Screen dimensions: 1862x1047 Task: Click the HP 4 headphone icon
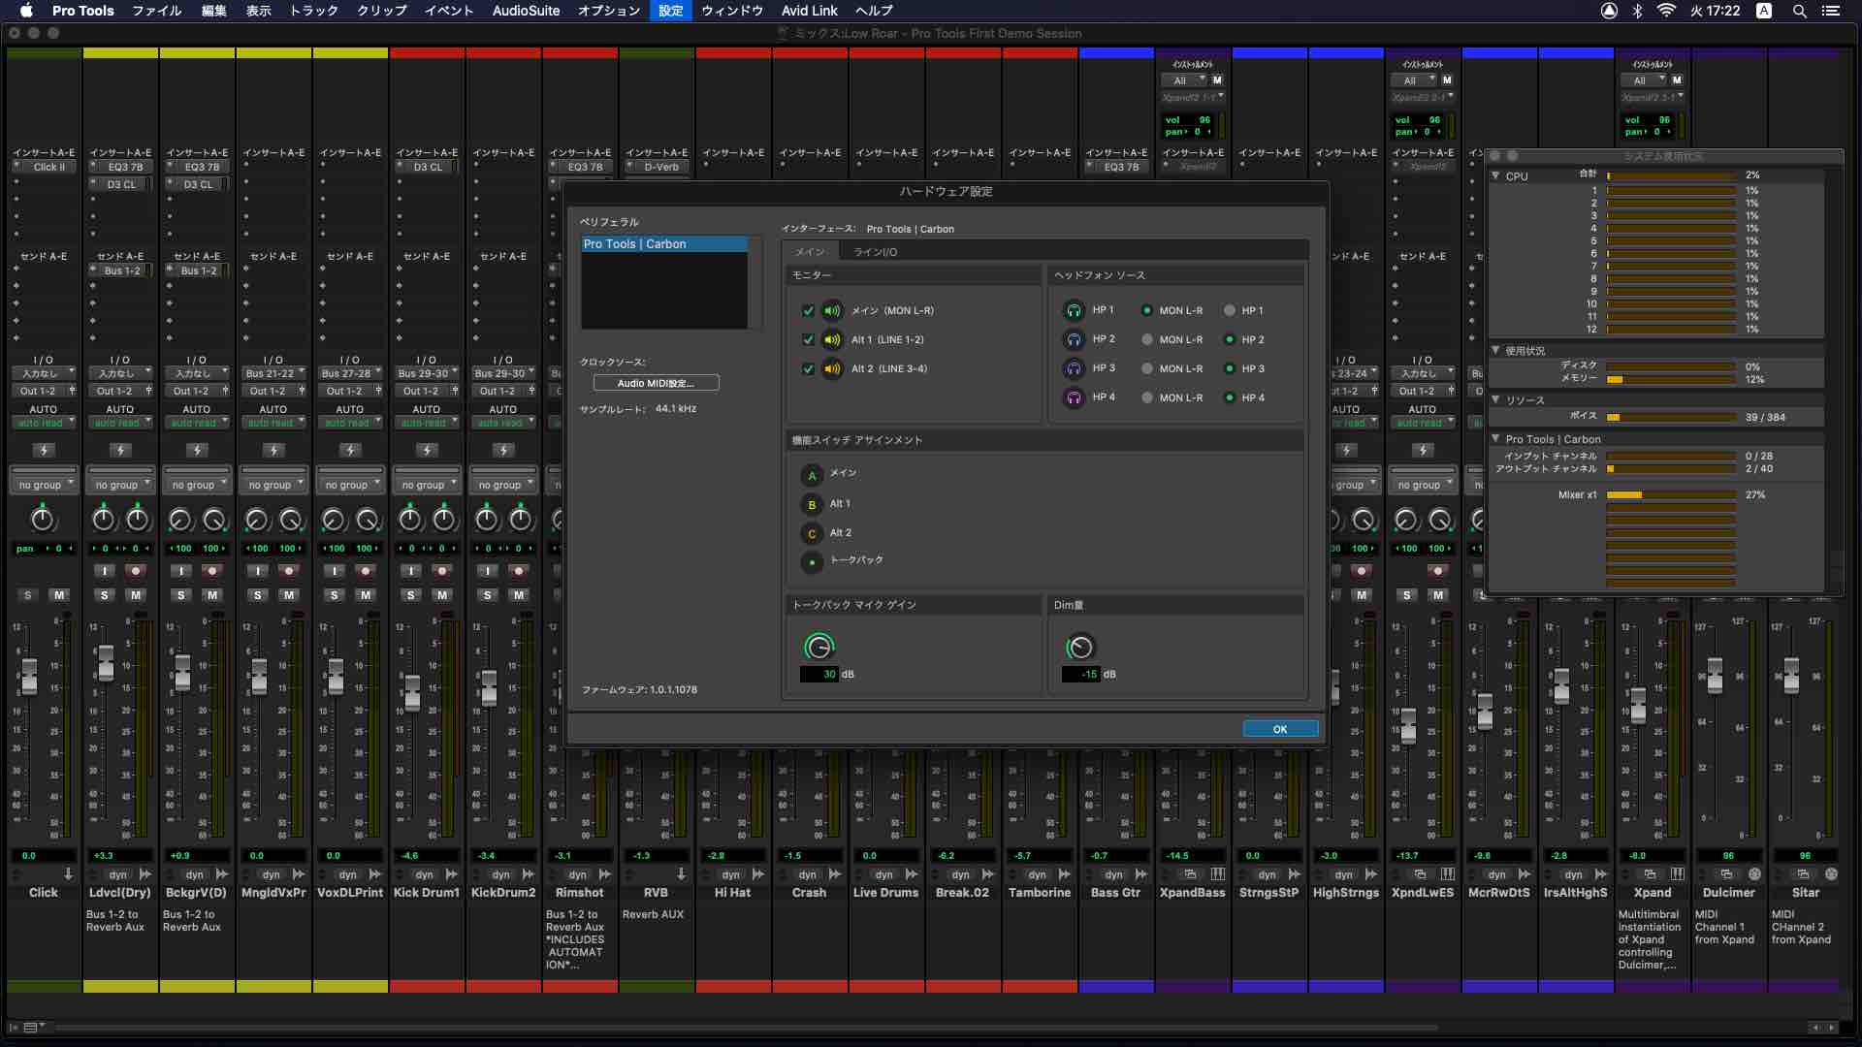(x=1074, y=398)
